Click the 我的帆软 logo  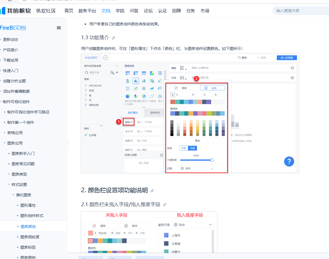point(16,11)
